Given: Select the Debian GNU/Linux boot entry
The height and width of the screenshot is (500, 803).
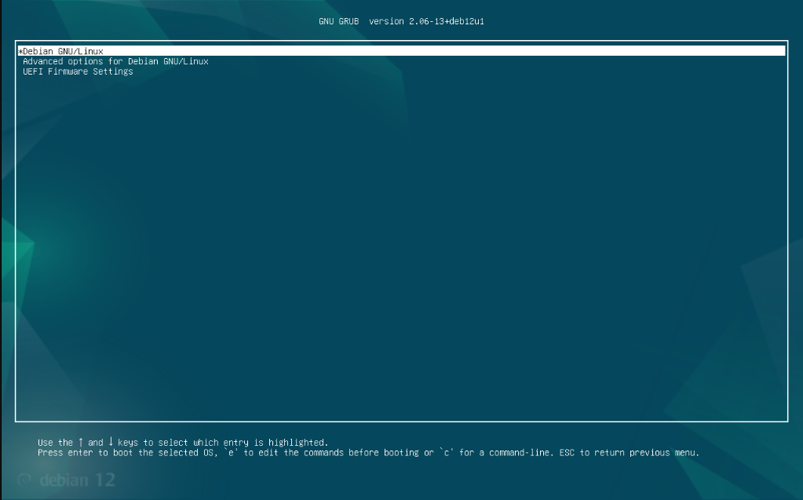Looking at the screenshot, I should click(402, 51).
